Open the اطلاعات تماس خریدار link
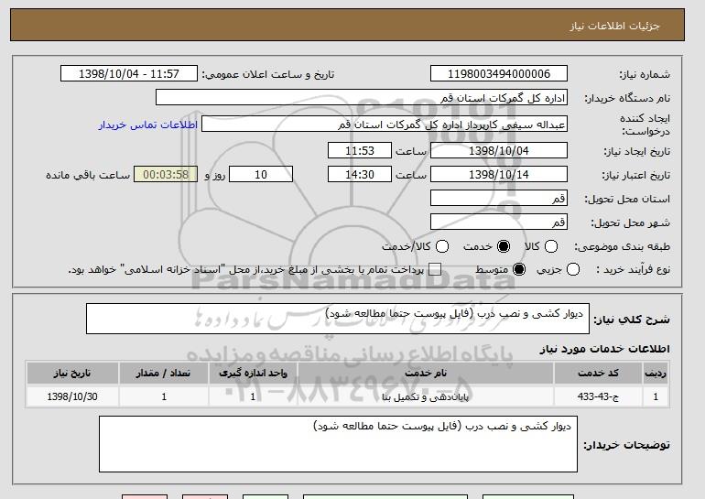The height and width of the screenshot is (499, 705). 148,125
